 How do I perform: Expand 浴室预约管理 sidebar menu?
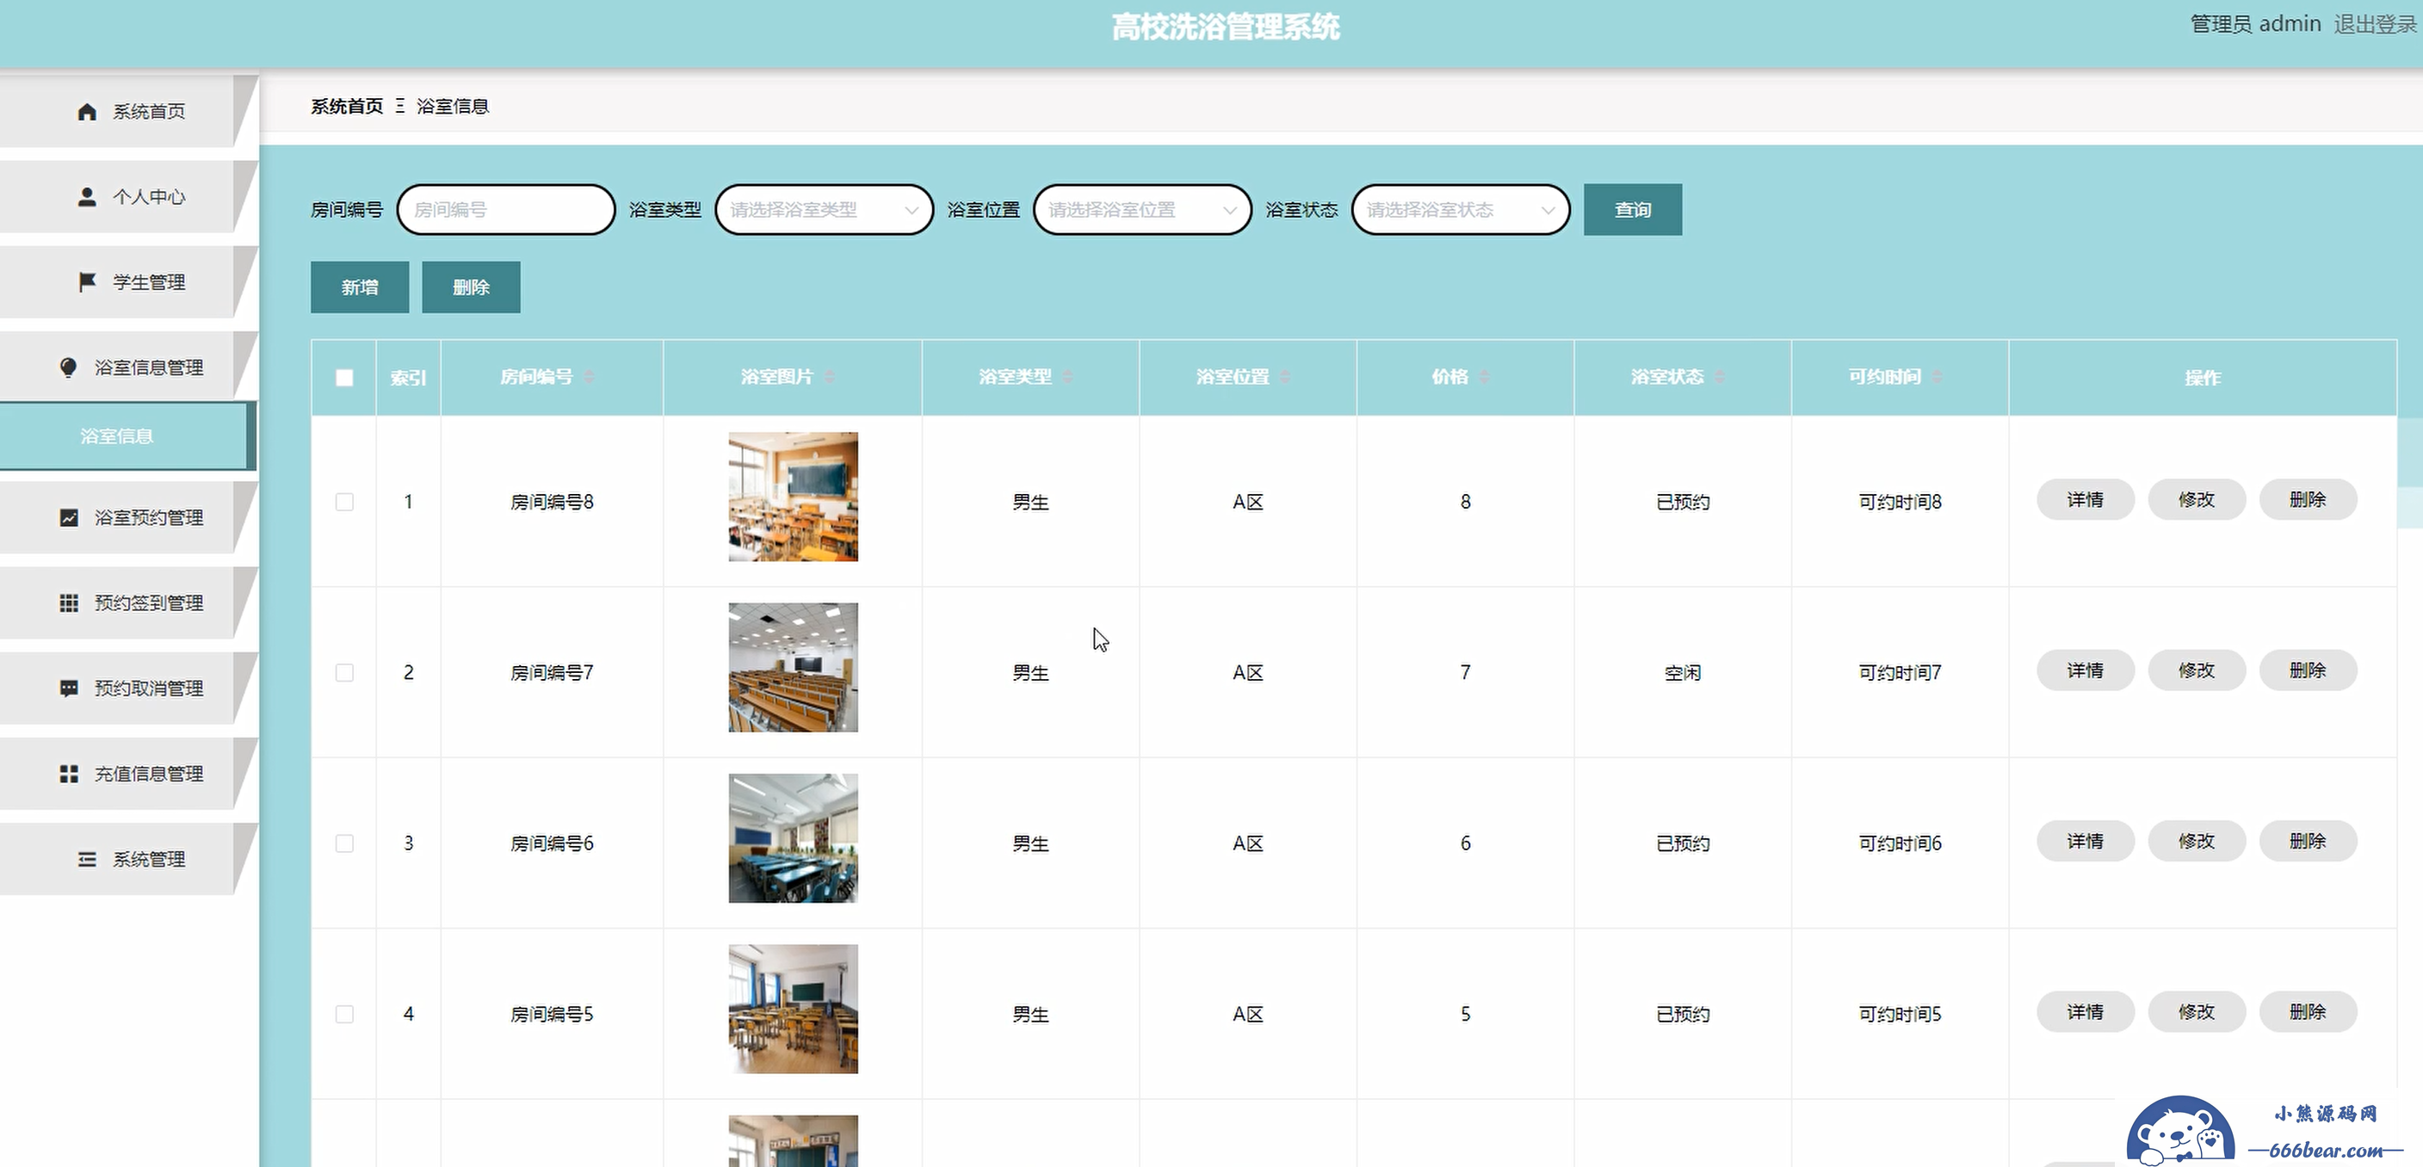[x=129, y=518]
